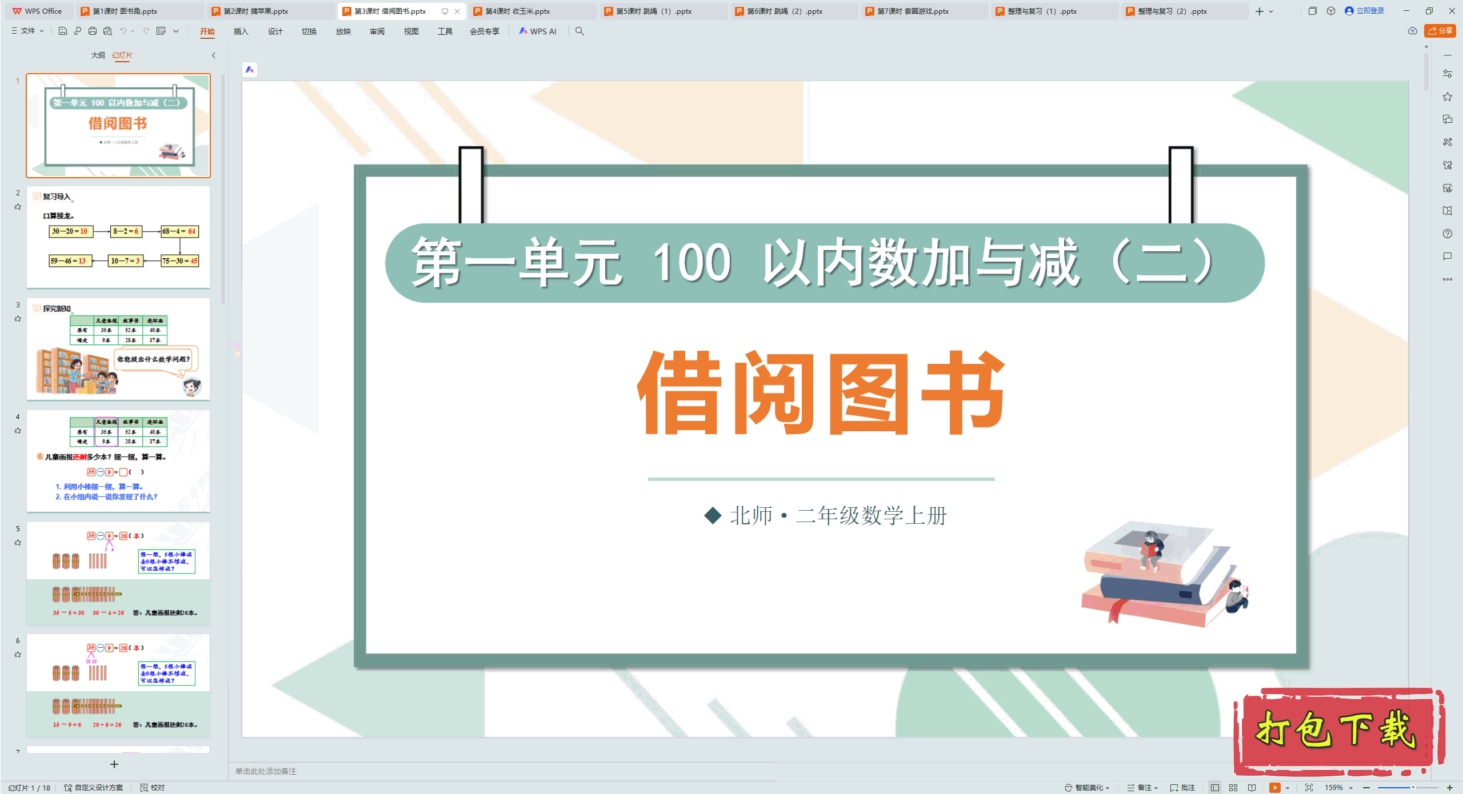The image size is (1463, 794).
Task: Star slide 2 using its favorite toggle
Action: click(18, 206)
